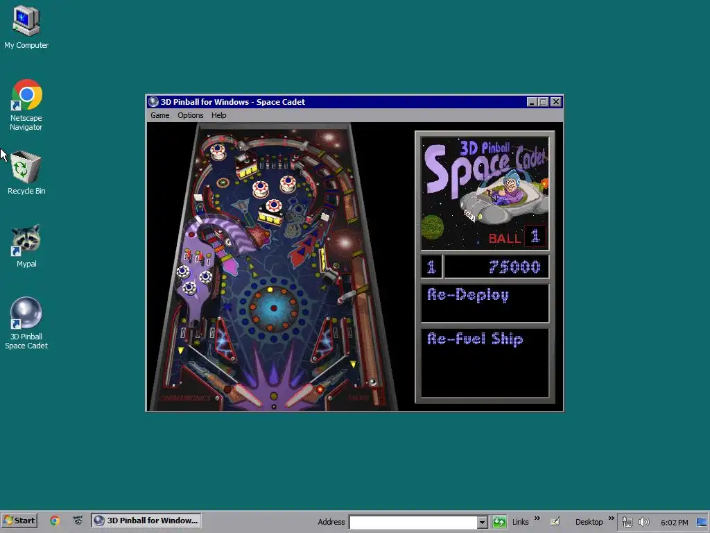Click the Space Cadet logo artwork

click(x=485, y=194)
